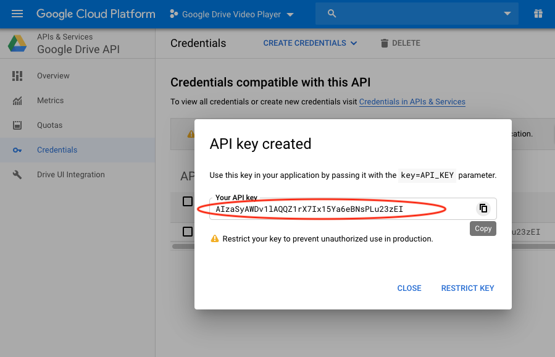Click the RESTRICT KEY button
555x357 pixels.
pos(467,288)
